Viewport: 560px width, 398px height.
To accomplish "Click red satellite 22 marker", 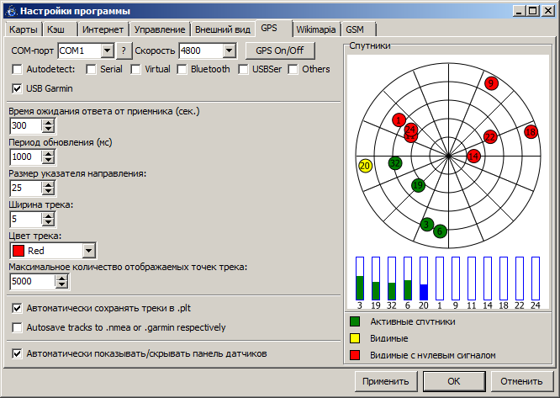I will (x=490, y=136).
